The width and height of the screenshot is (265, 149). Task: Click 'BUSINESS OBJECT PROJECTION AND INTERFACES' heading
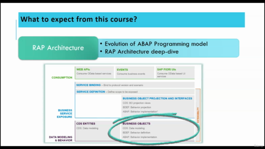(x=157, y=99)
